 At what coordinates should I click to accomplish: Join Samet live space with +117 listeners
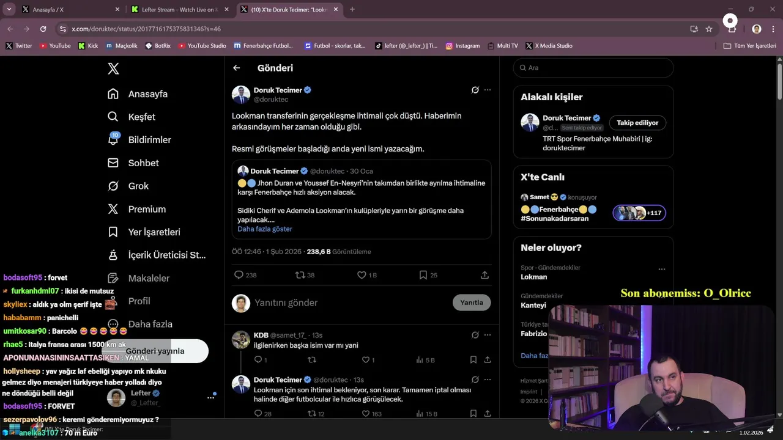point(639,213)
